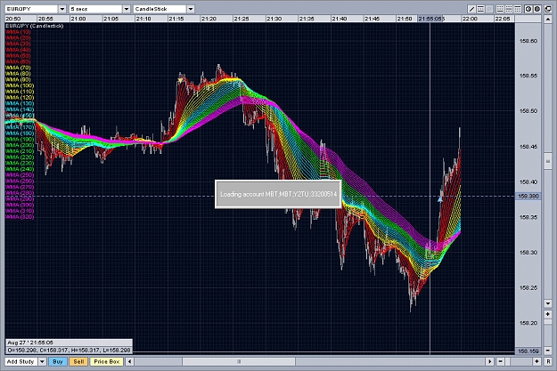Open the CandleStick chart type dropdown arrow
557x371 pixels.
click(x=191, y=9)
